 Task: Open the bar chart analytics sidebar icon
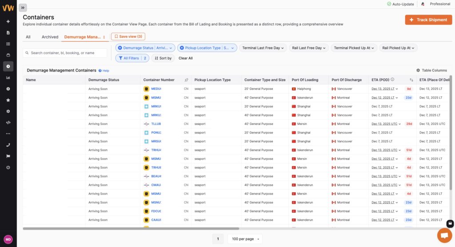[8, 78]
